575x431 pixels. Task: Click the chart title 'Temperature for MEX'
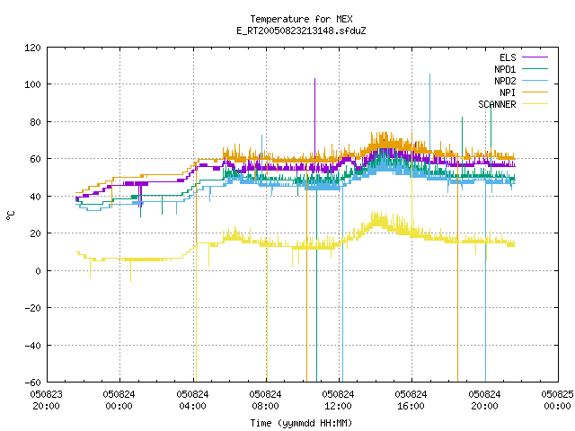(x=301, y=19)
